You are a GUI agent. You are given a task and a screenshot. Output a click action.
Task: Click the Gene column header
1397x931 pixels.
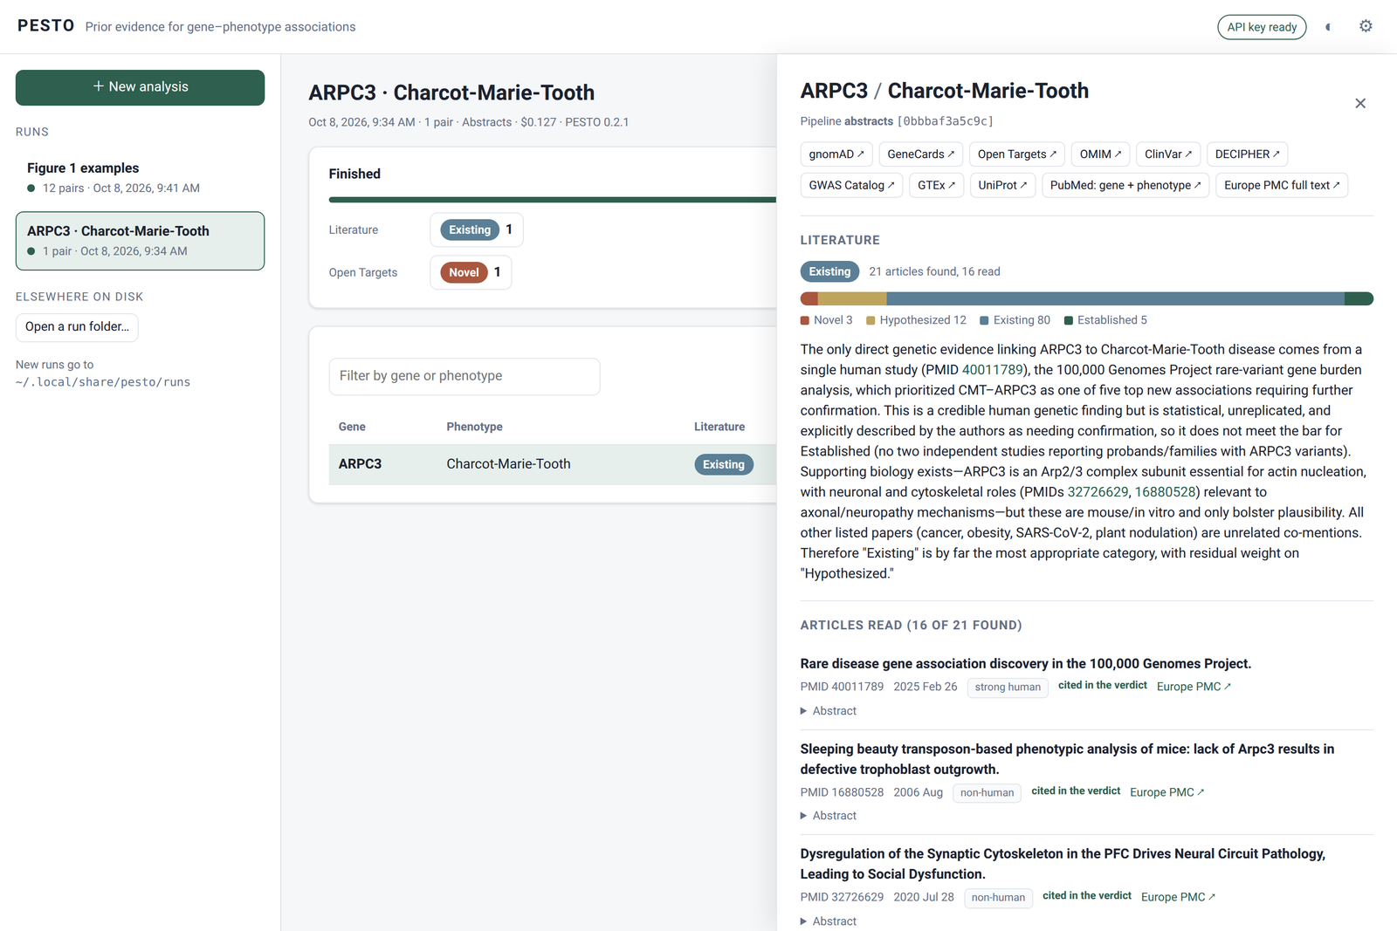pyautogui.click(x=352, y=427)
